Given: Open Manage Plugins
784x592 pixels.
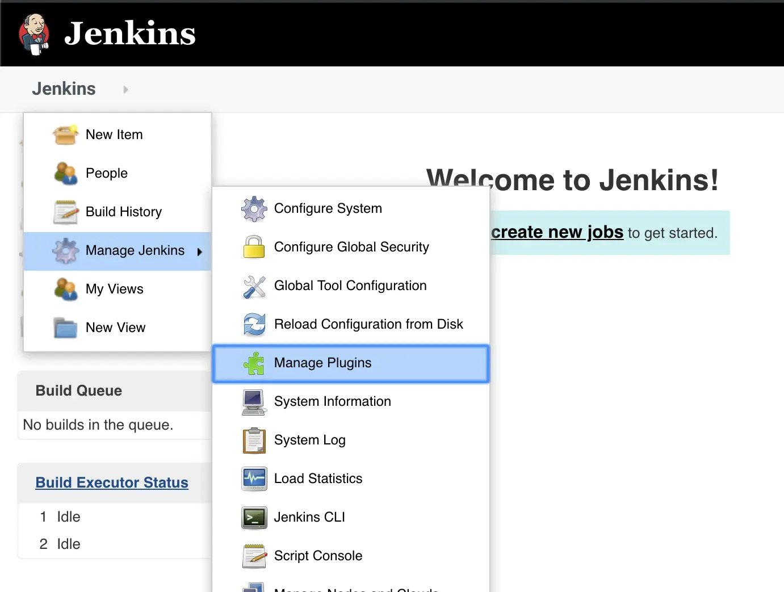Looking at the screenshot, I should tap(351, 363).
